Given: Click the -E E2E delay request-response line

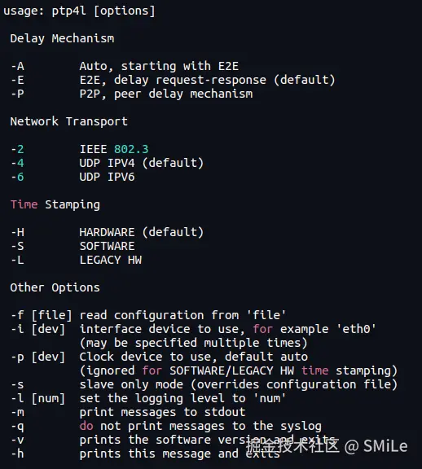Looking at the screenshot, I should click(x=173, y=80).
